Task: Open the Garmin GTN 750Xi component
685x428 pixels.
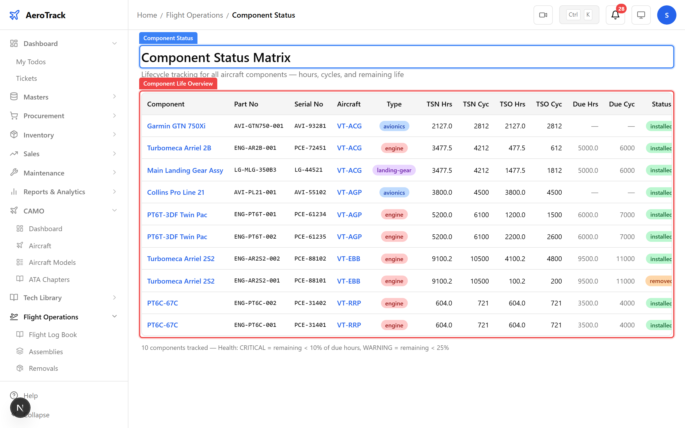Action: pos(176,126)
